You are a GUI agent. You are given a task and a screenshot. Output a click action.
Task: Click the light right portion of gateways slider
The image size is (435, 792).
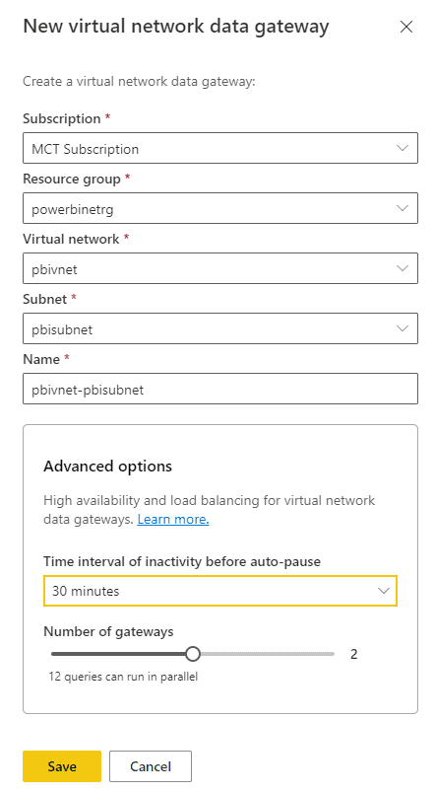point(267,654)
